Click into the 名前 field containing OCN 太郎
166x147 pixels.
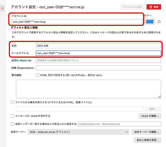point(98,46)
